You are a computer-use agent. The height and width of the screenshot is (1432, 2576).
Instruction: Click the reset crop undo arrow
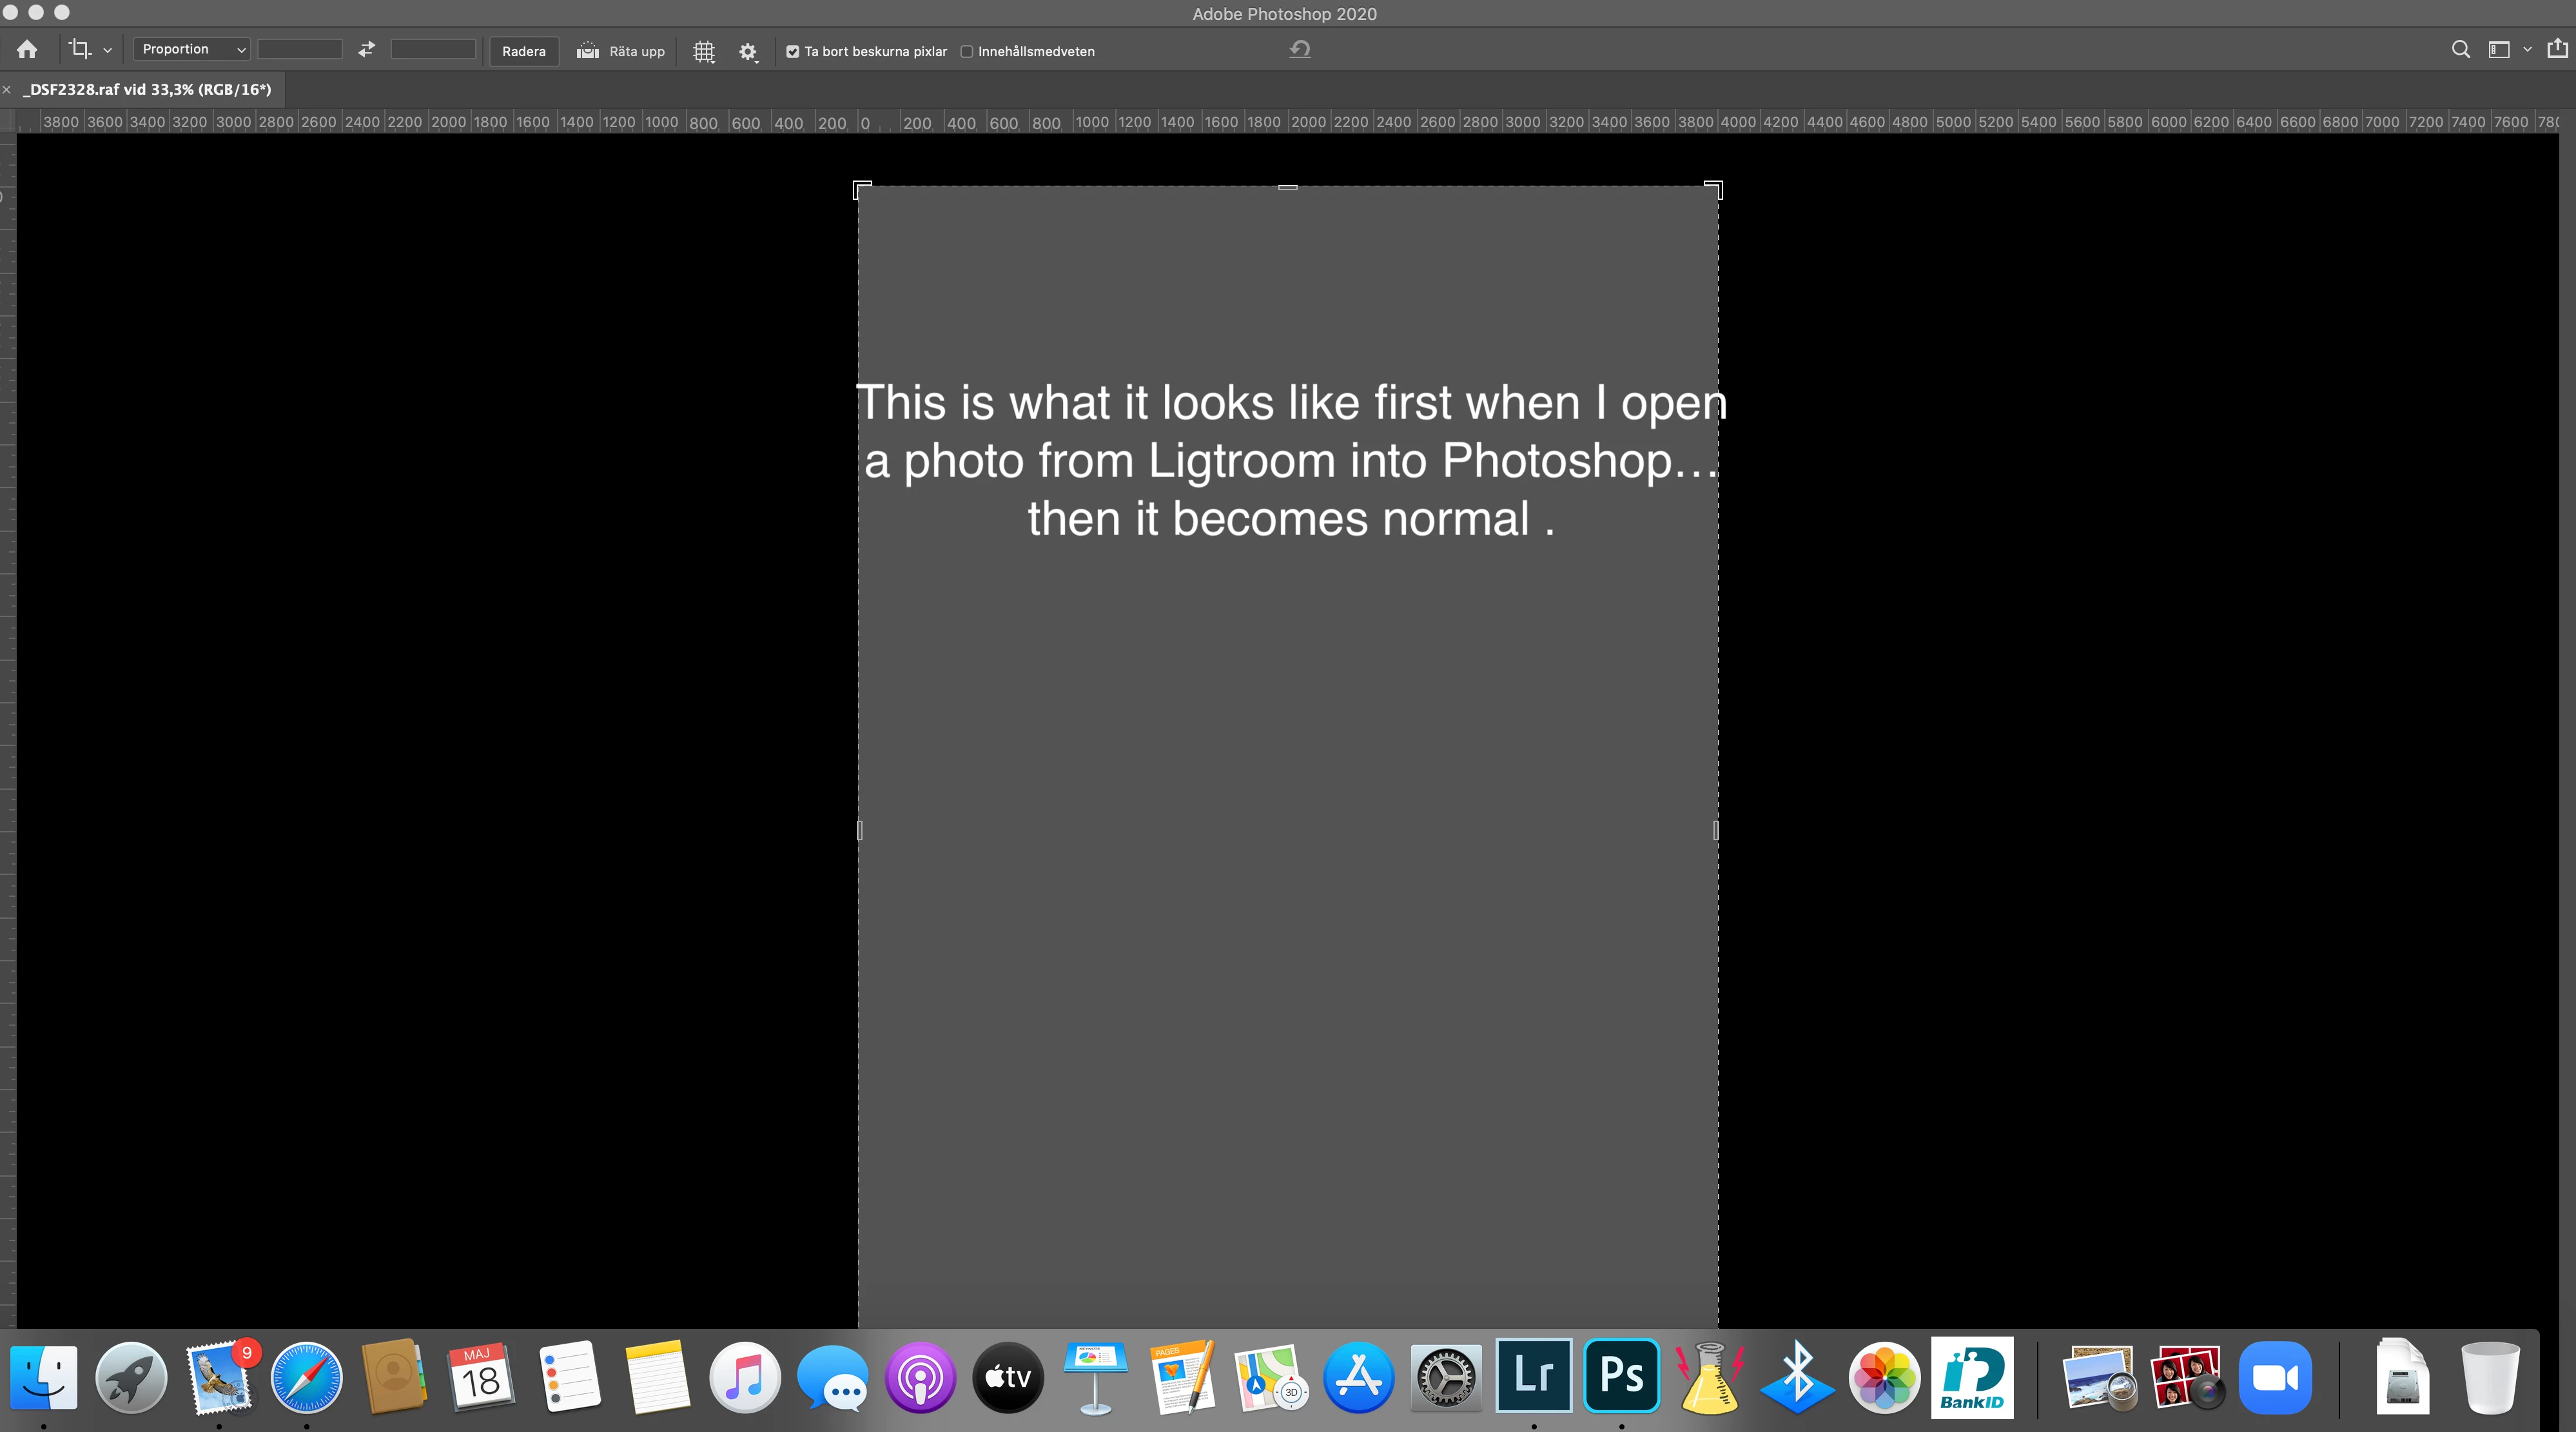1300,49
